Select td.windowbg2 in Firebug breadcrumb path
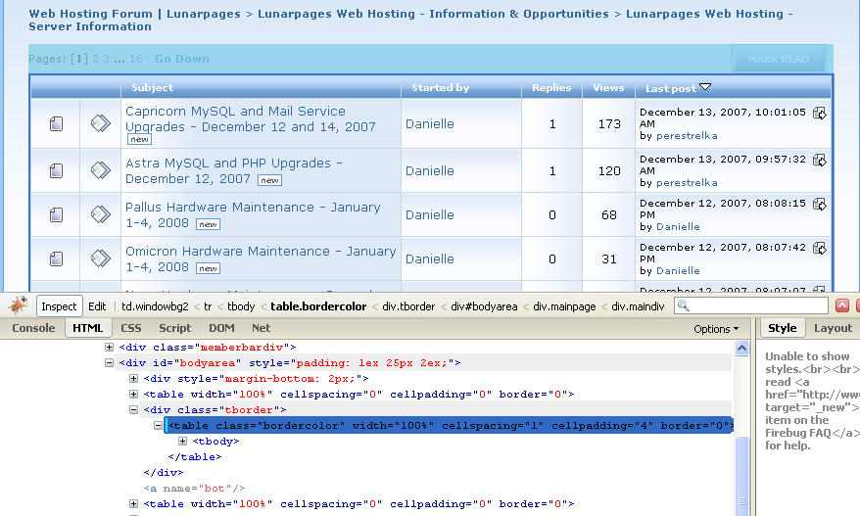The height and width of the screenshot is (516, 860). tap(155, 306)
